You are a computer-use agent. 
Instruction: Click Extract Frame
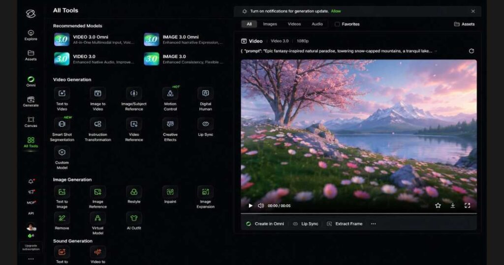345,224
